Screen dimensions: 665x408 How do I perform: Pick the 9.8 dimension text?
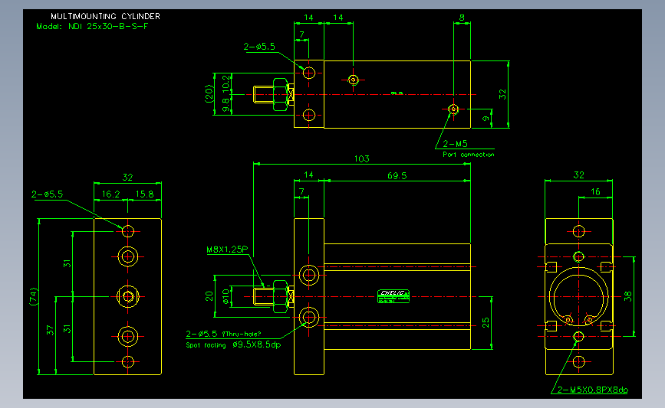226,105
